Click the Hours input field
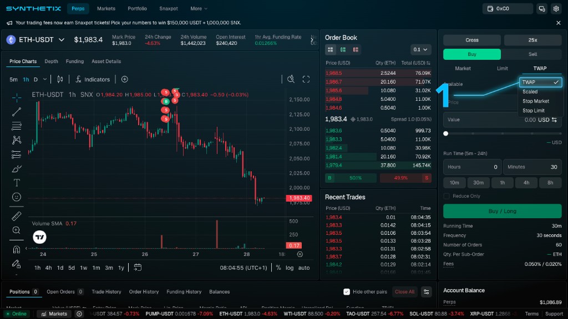This screenshot has height=319, width=568. click(x=473, y=167)
